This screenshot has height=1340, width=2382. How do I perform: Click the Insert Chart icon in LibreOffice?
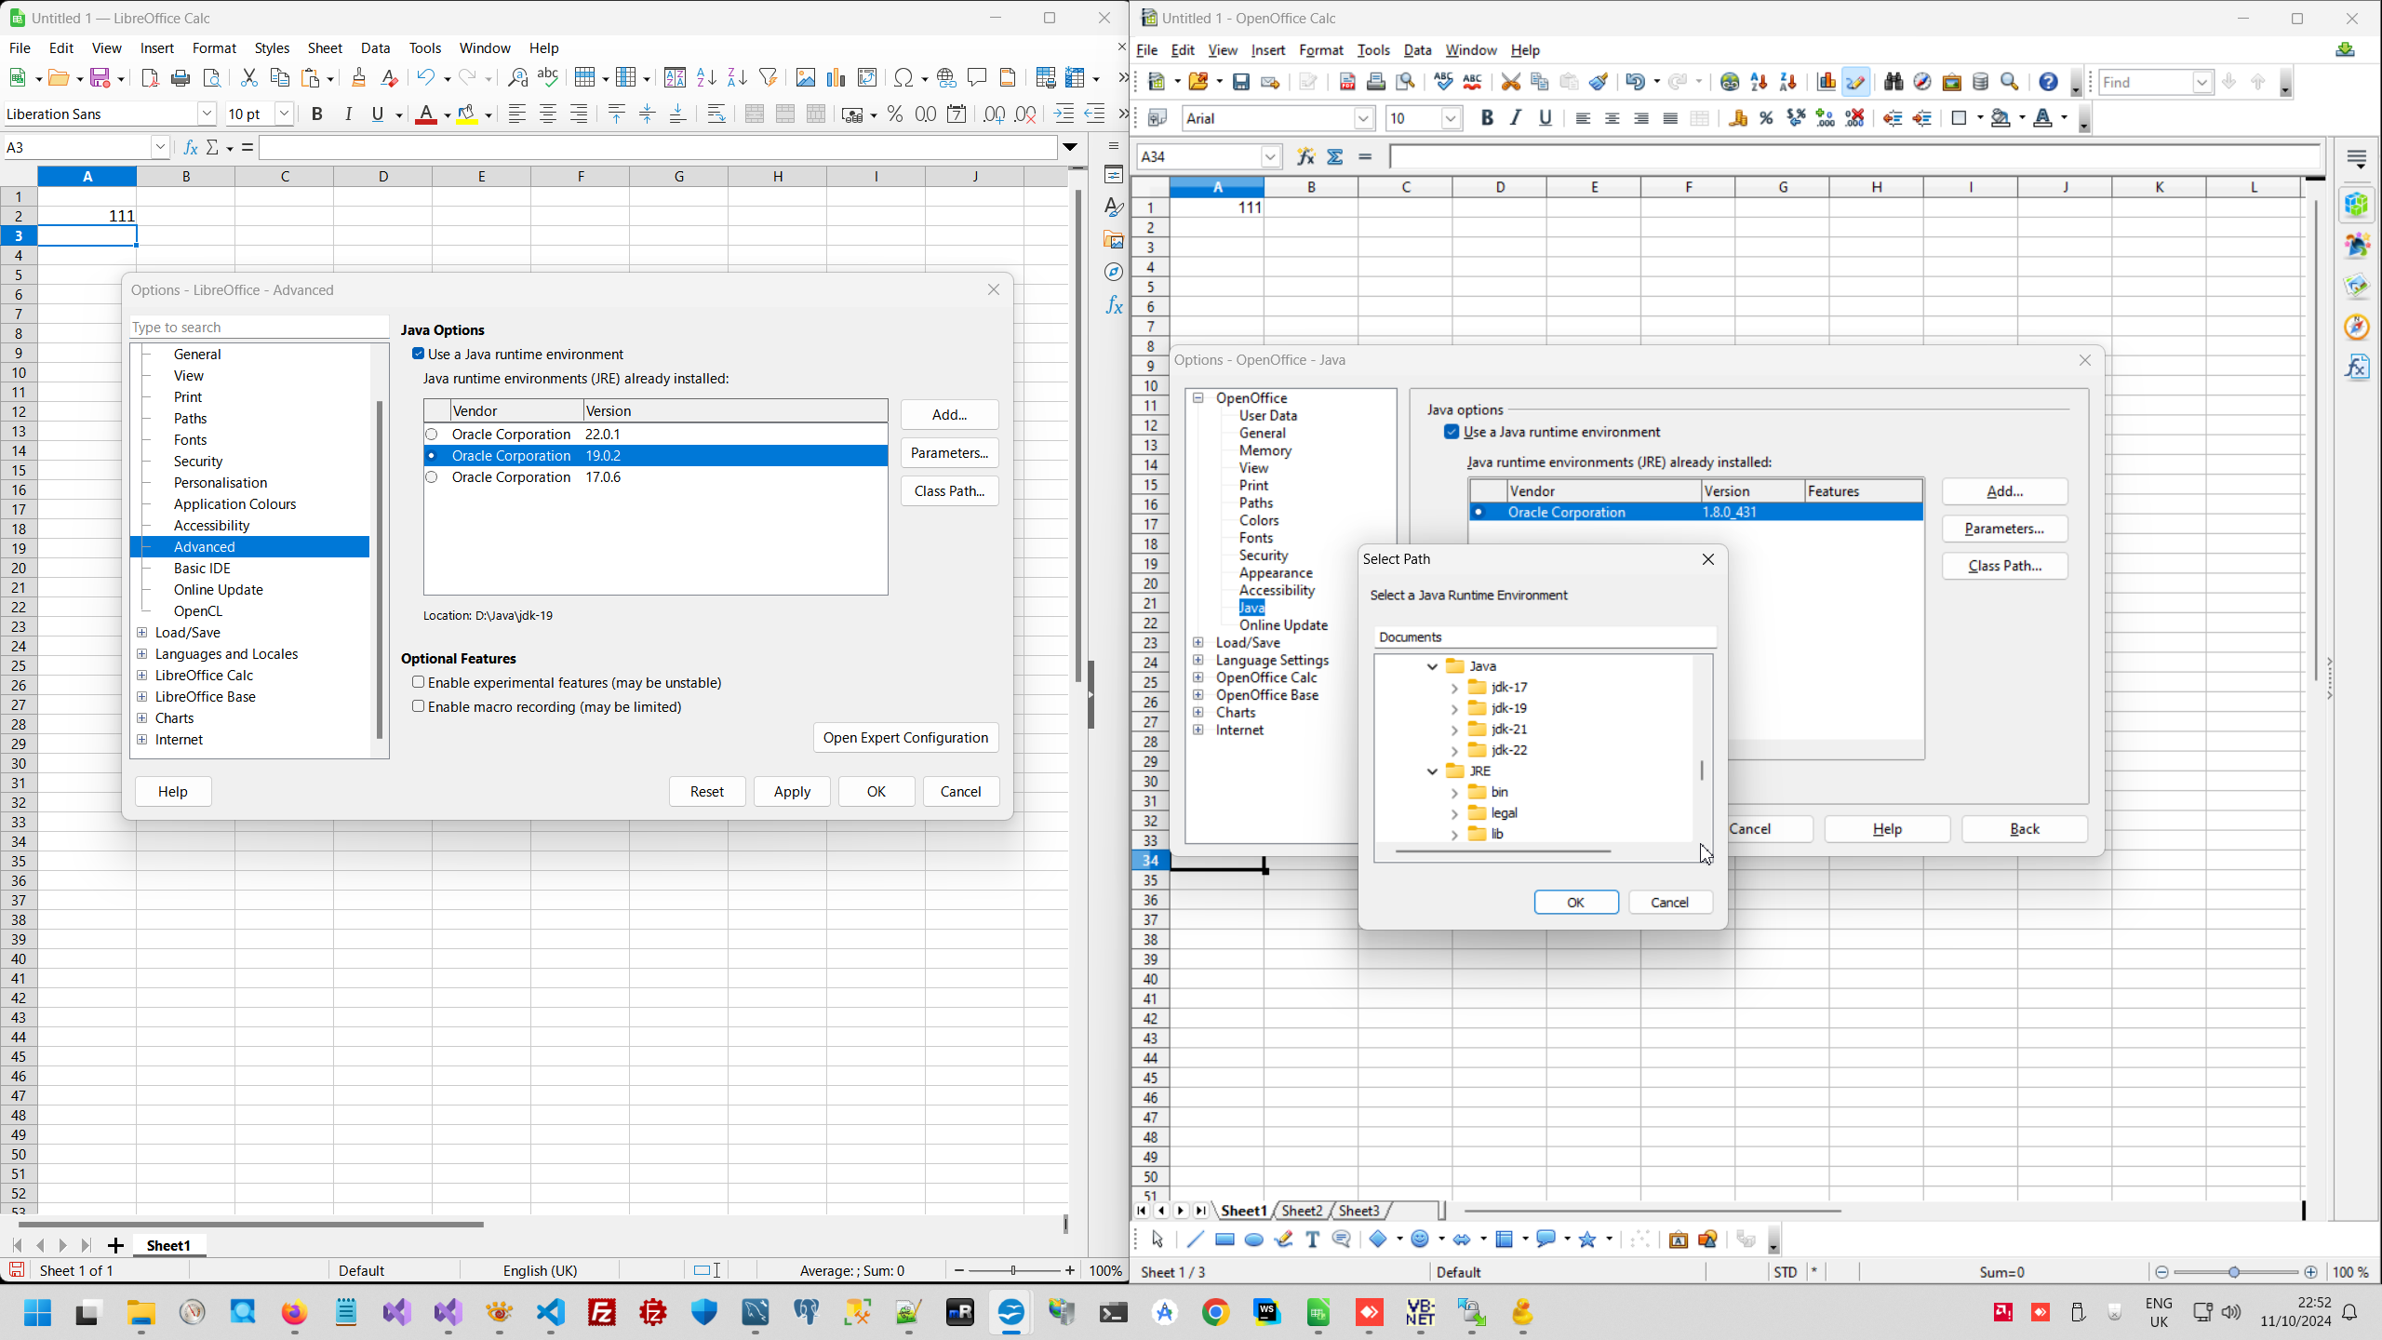tap(836, 78)
